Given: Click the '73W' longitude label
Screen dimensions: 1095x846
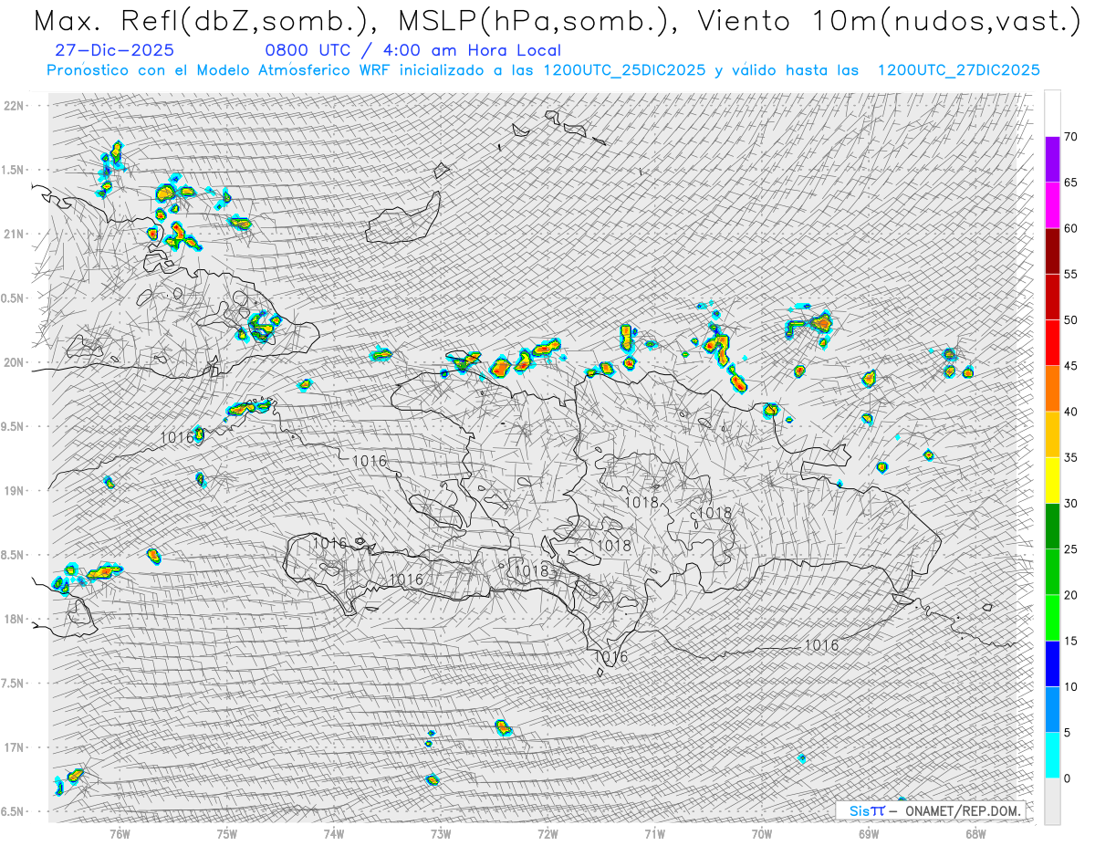Looking at the screenshot, I should click(441, 832).
